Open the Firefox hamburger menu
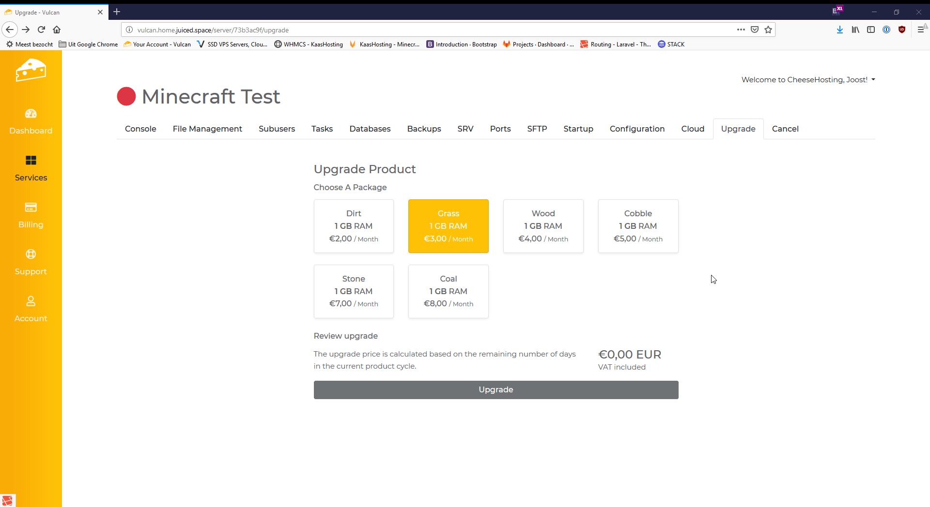The height and width of the screenshot is (507, 930). point(920,30)
